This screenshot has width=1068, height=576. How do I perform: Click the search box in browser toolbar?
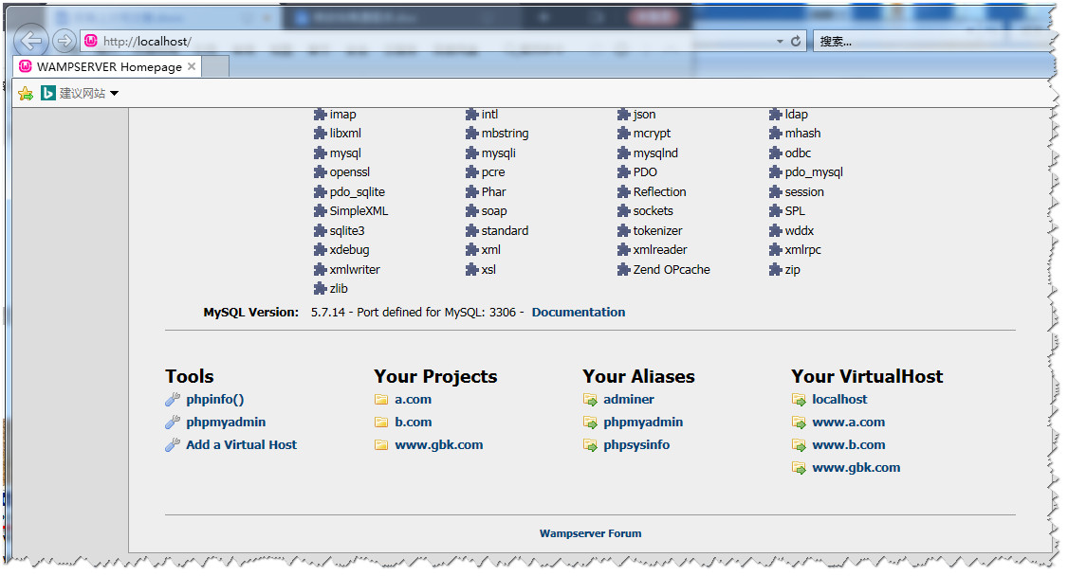(x=930, y=42)
